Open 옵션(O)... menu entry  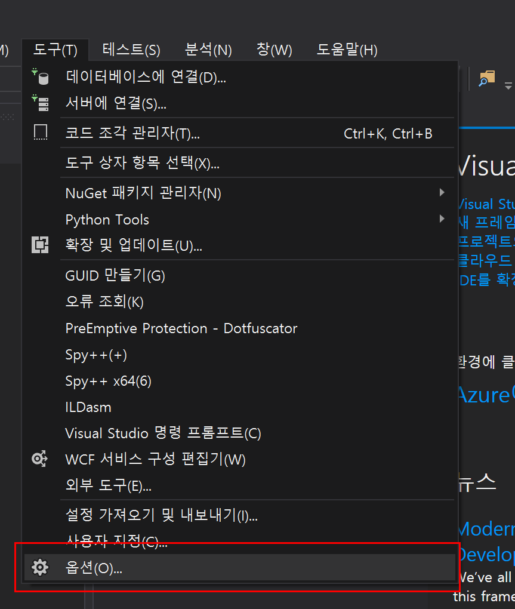tap(239, 567)
